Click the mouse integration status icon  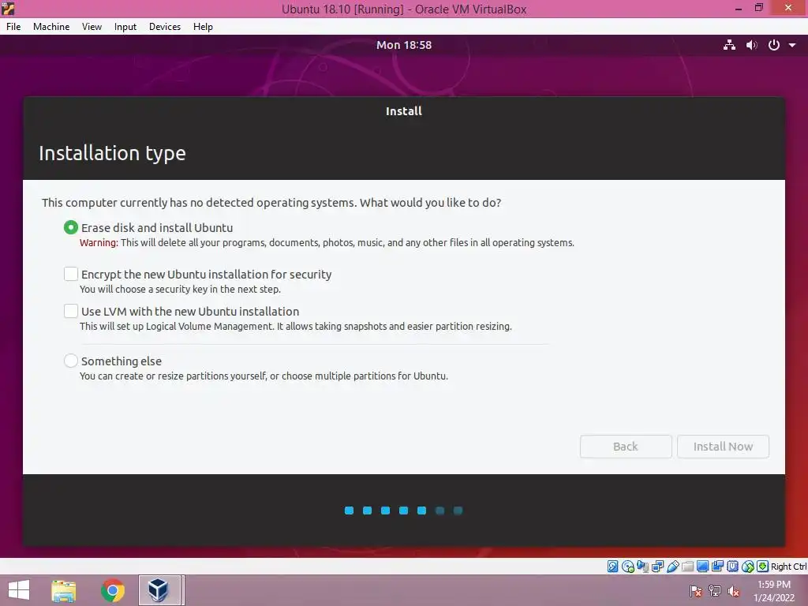point(748,567)
